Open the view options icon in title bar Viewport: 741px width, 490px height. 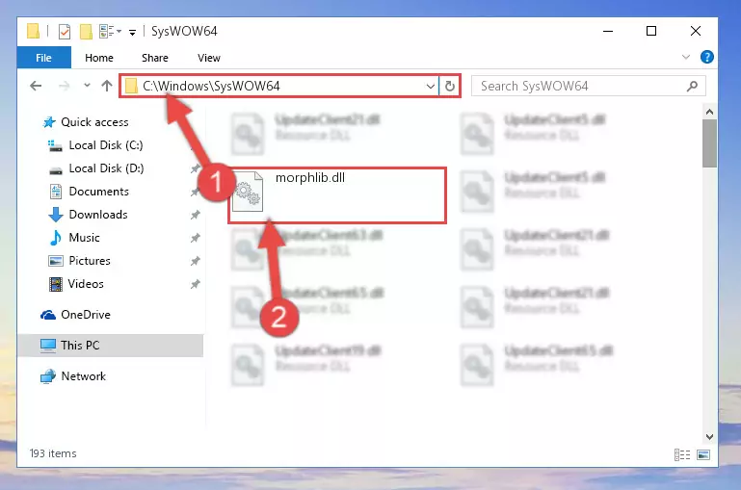pyautogui.click(x=110, y=32)
